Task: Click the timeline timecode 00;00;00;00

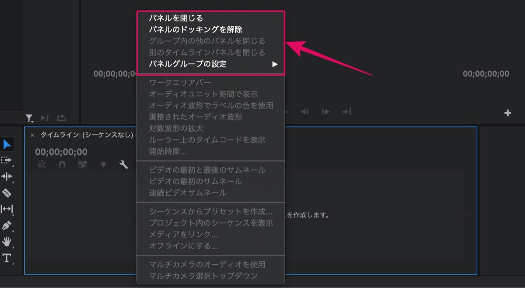Action: (x=61, y=152)
